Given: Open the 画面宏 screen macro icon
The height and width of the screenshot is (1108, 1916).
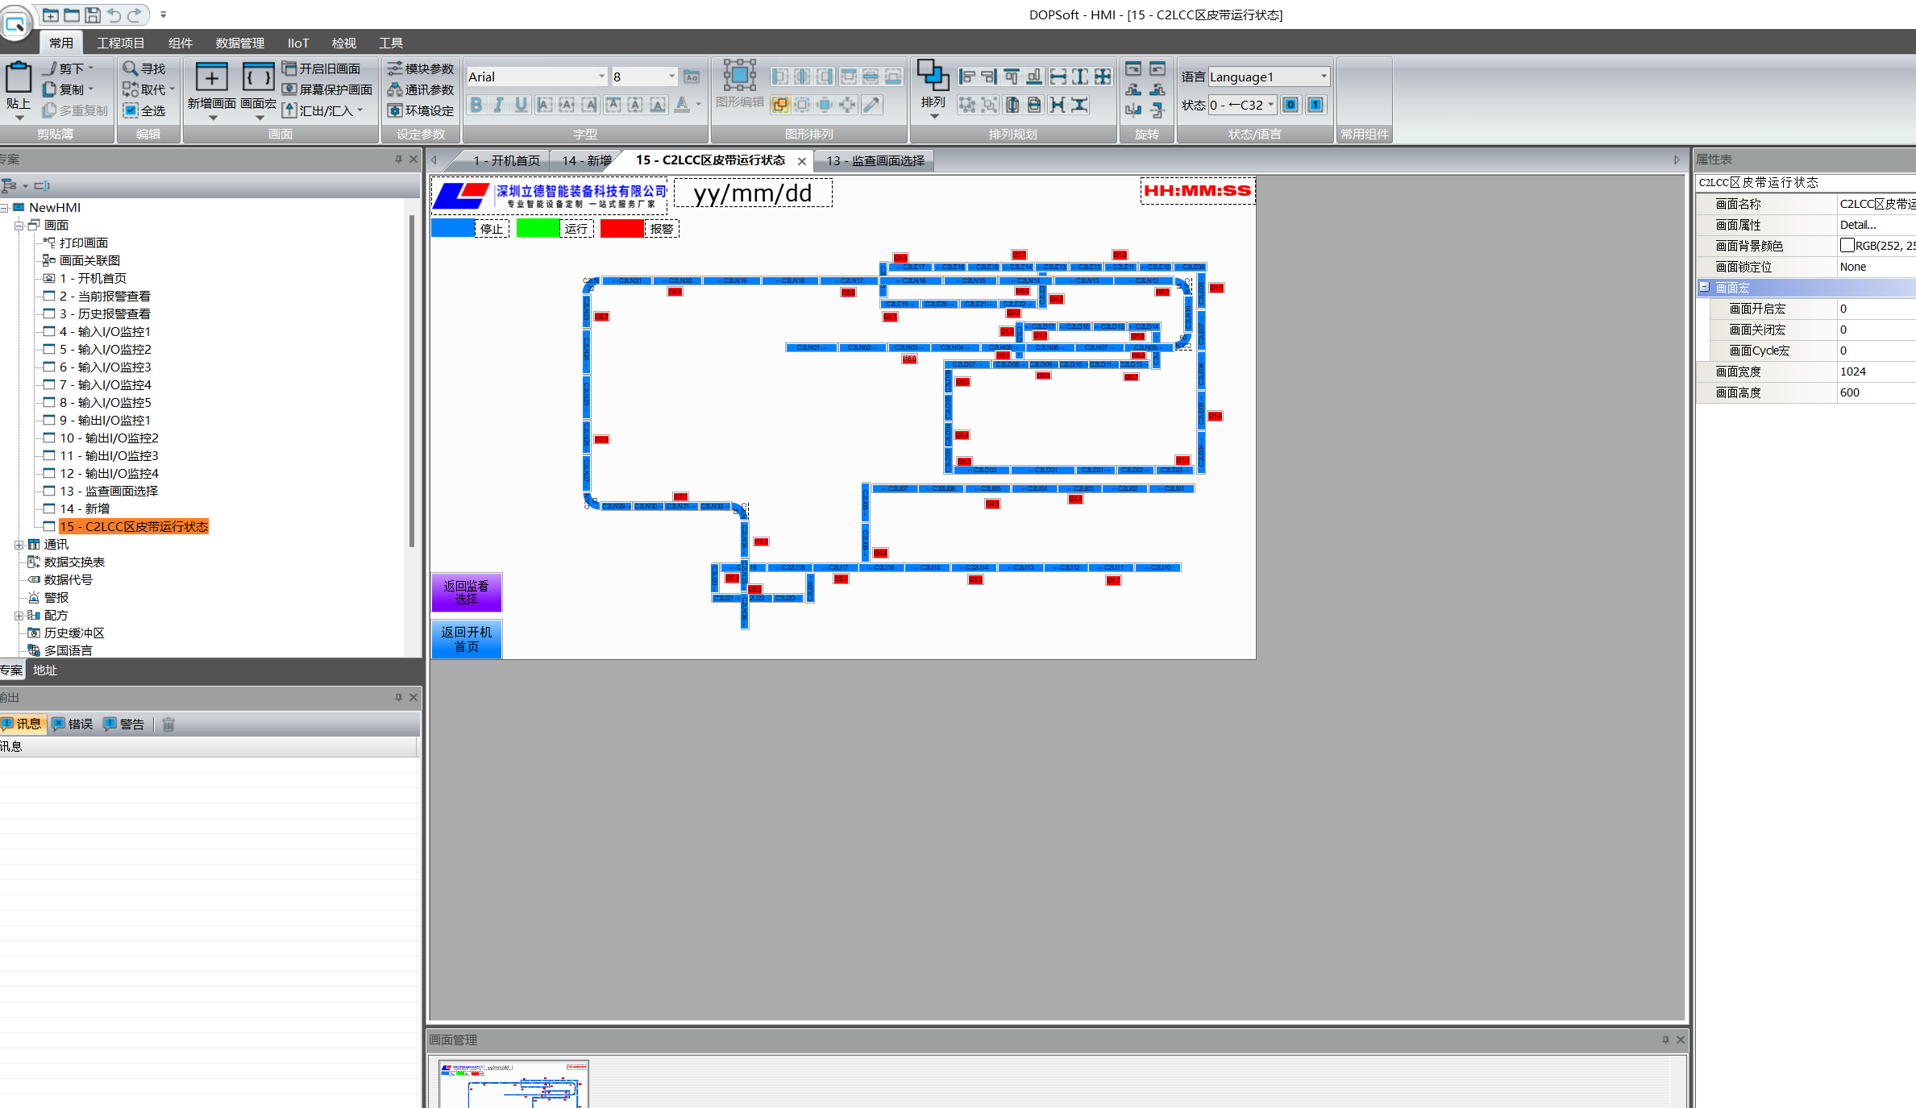Looking at the screenshot, I should coord(258,78).
